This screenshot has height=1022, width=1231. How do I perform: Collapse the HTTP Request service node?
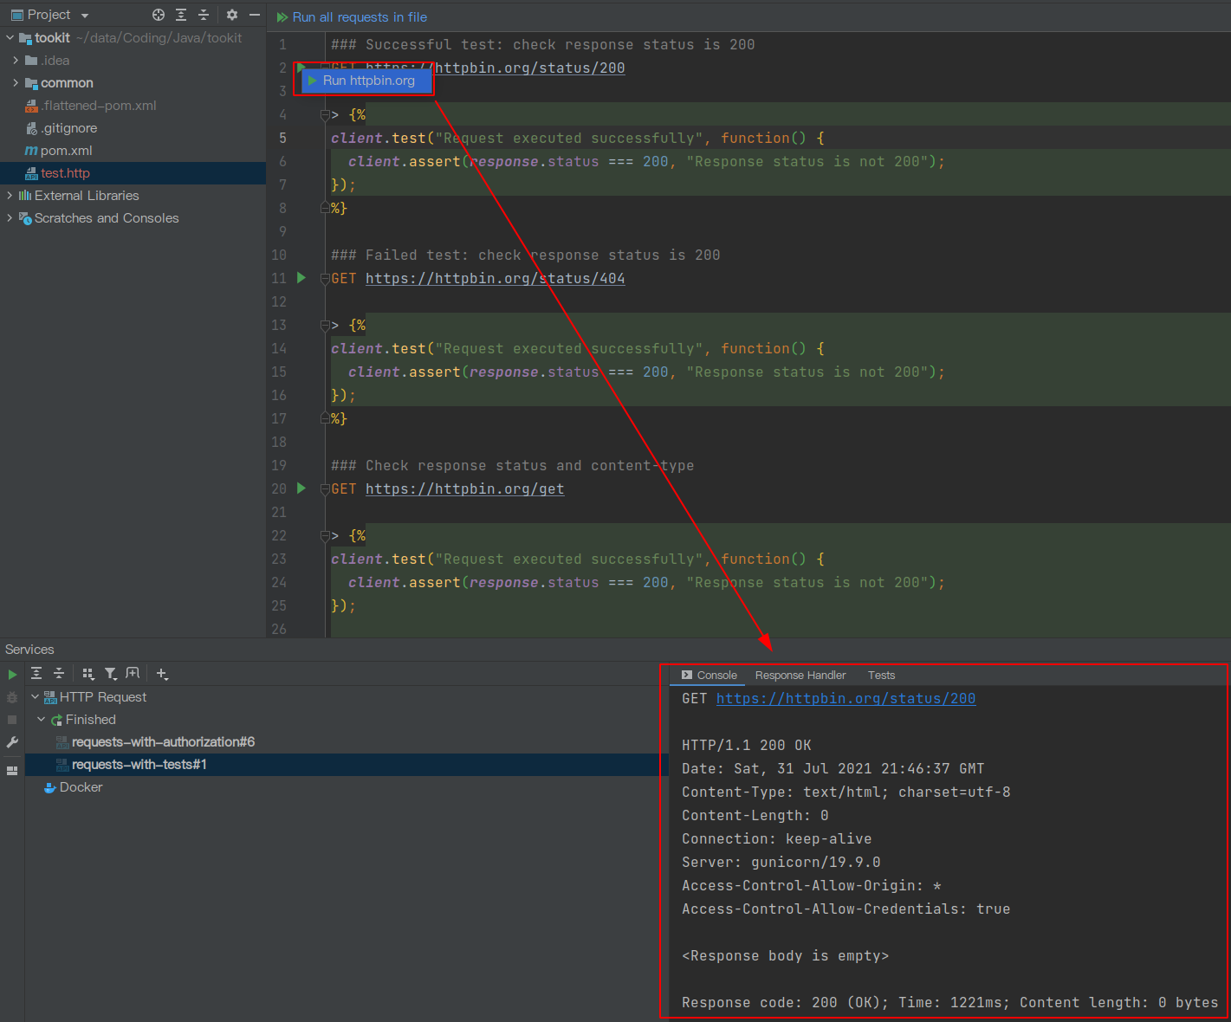click(x=35, y=697)
